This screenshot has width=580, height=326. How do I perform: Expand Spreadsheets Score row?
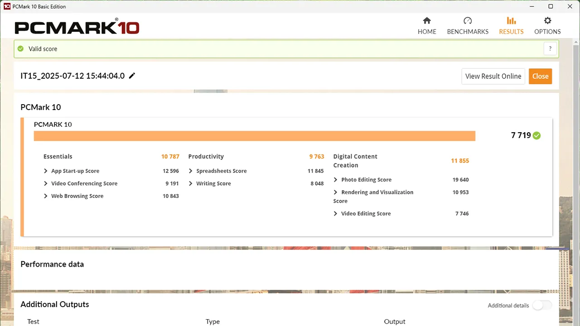tap(191, 171)
